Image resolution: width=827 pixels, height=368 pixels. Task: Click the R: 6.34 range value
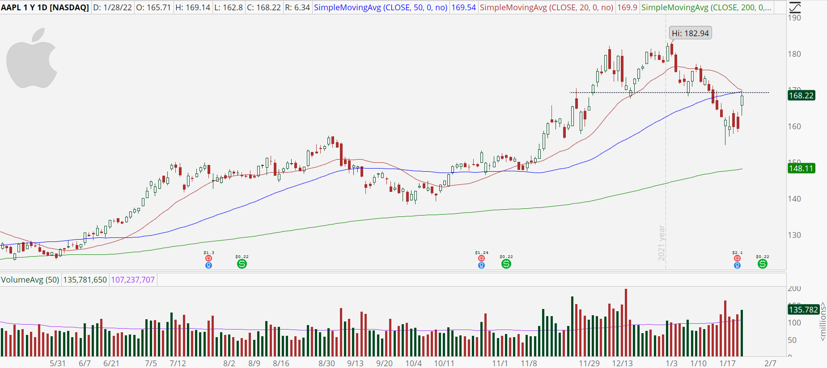[x=297, y=8]
